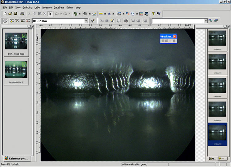This screenshot has width=231, height=167.
Task: Toggle the checkbox on Interior MCM 2 thumbnail
Action: 24,64
